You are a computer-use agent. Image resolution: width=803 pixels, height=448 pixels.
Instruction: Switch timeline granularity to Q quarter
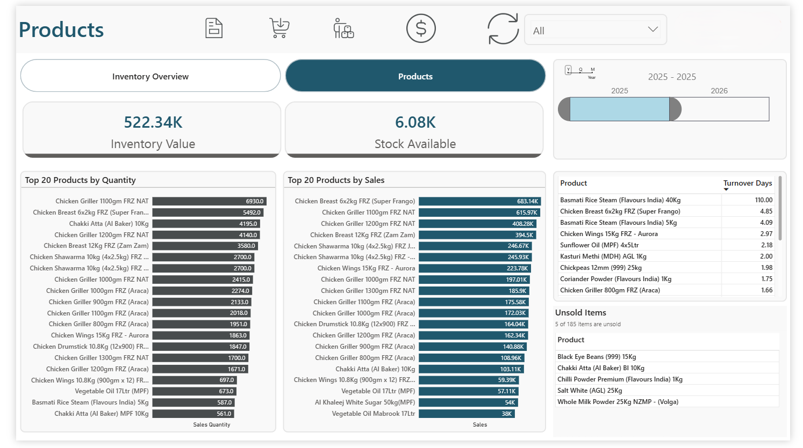[580, 70]
